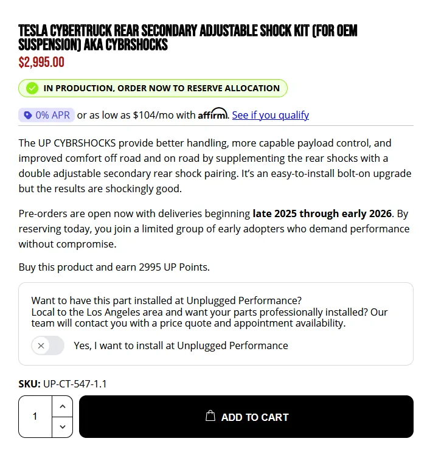Viewport: 444px width, 458px height.
Task: Open the 'See if you qualify' link
Action: 271,115
